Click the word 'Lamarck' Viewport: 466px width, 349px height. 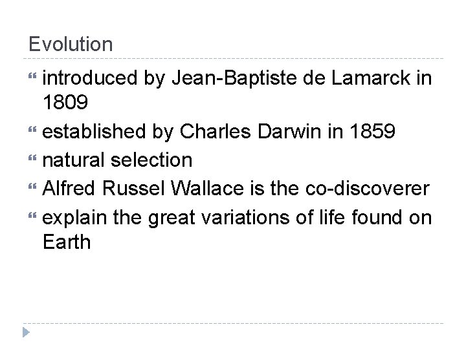pos(371,78)
